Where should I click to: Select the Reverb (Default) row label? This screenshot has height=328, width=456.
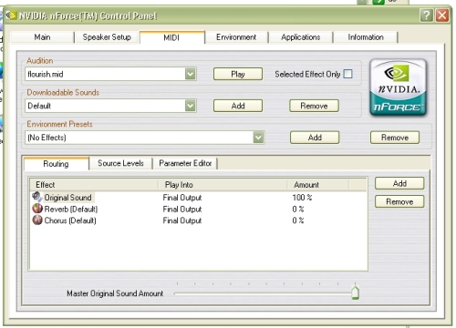click(71, 210)
